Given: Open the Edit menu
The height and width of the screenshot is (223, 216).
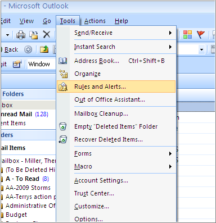Looking at the screenshot, I should pyautogui.click(x=6, y=21).
